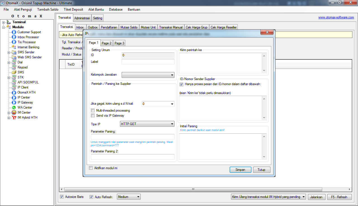
Task: Open the Inbox Processor module
Action: (x=14, y=37)
